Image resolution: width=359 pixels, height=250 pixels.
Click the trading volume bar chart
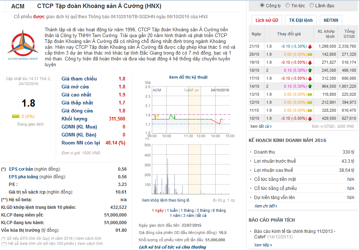191,170
